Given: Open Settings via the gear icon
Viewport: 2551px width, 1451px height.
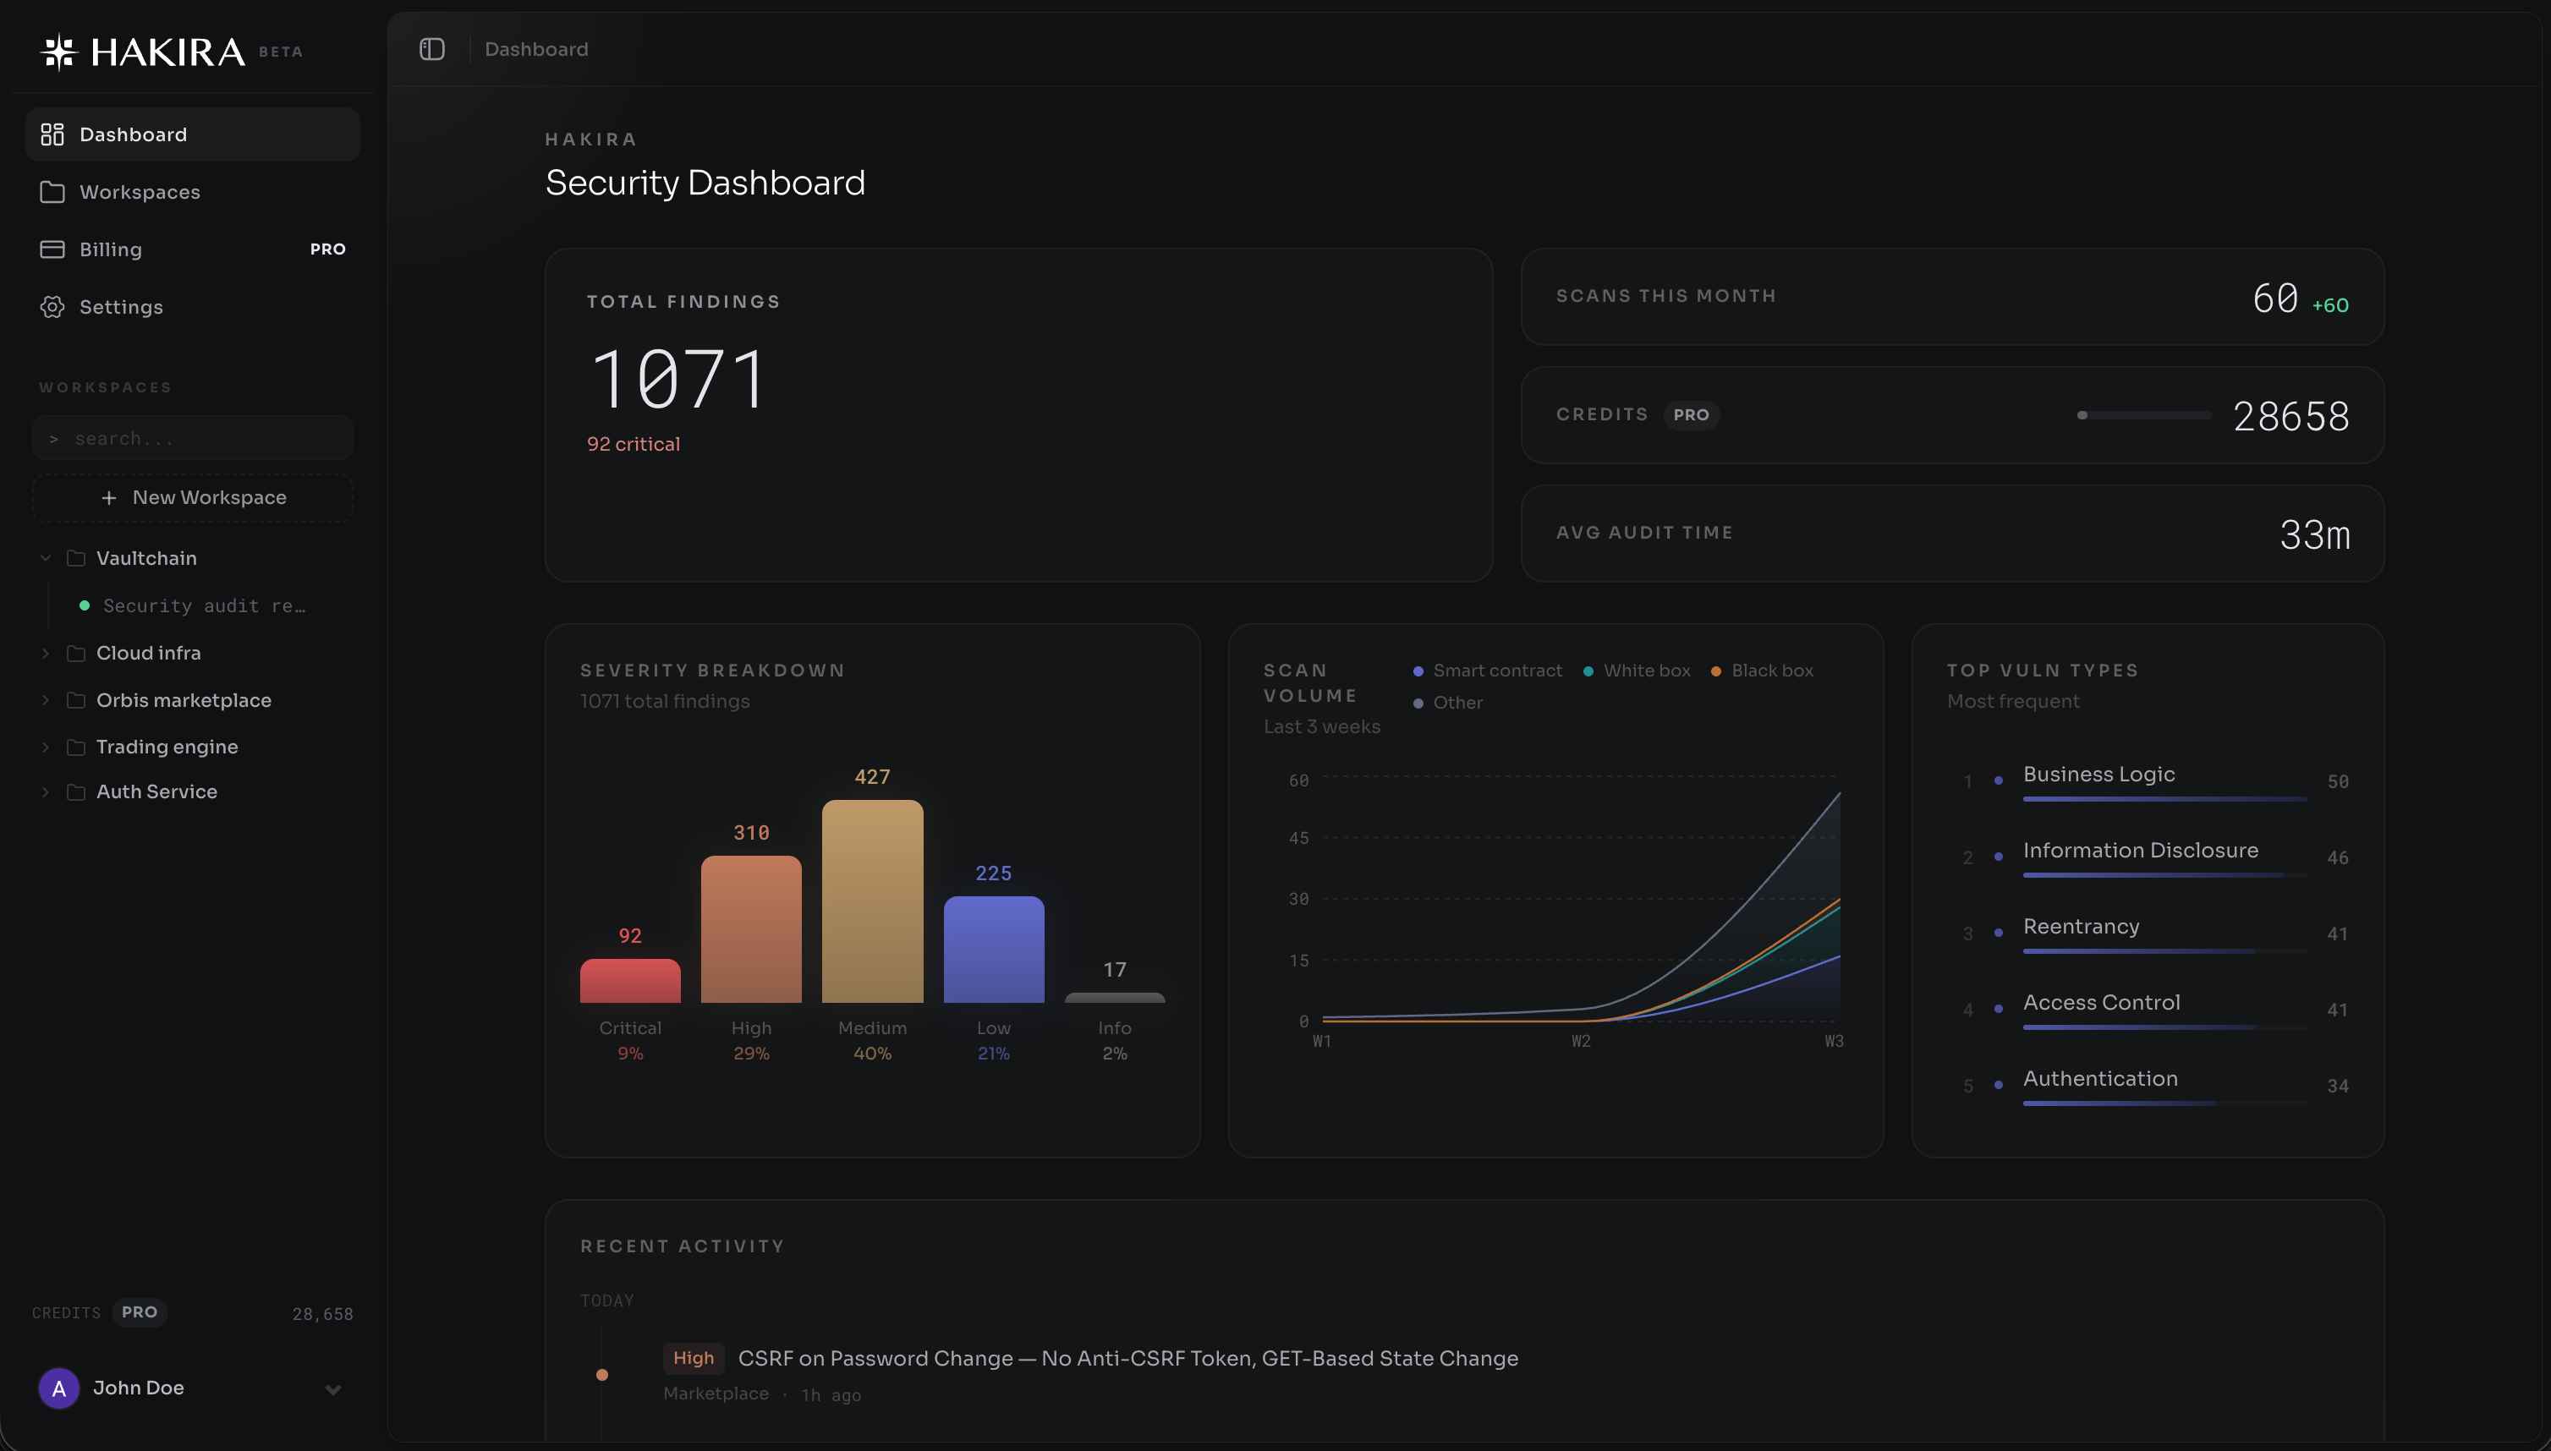Looking at the screenshot, I should (x=52, y=307).
